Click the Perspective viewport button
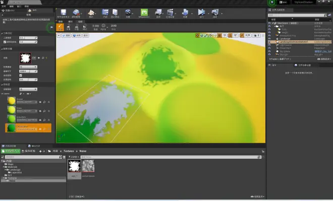333x201 pixels. pyautogui.click(x=66, y=35)
